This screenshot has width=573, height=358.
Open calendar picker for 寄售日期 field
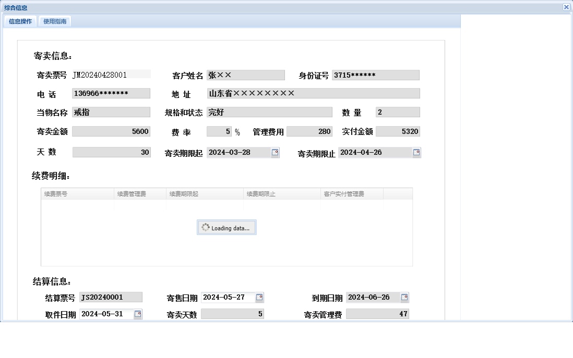pyautogui.click(x=259, y=298)
